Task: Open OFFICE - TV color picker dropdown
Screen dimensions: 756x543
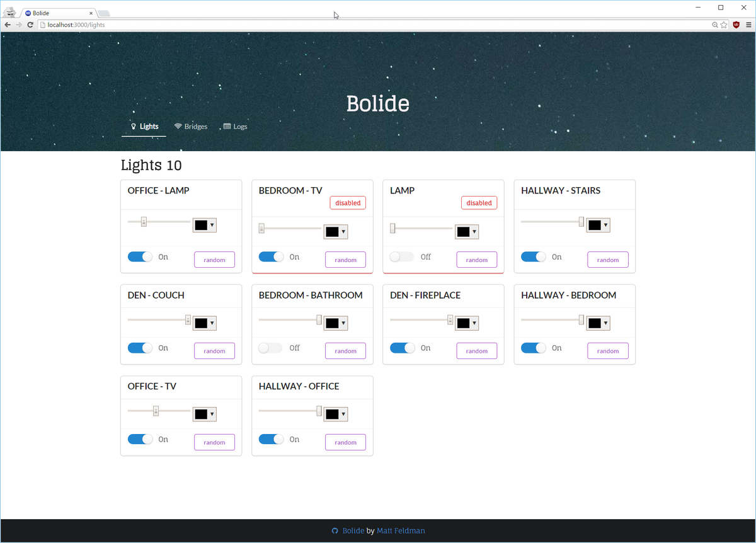Action: pos(205,414)
